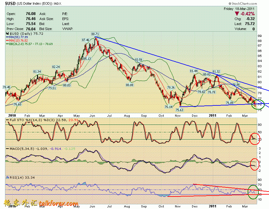Image resolution: width=269 pixels, height=209 pixels.
Task: Click the 80.08 price label
Action: tap(130, 85)
